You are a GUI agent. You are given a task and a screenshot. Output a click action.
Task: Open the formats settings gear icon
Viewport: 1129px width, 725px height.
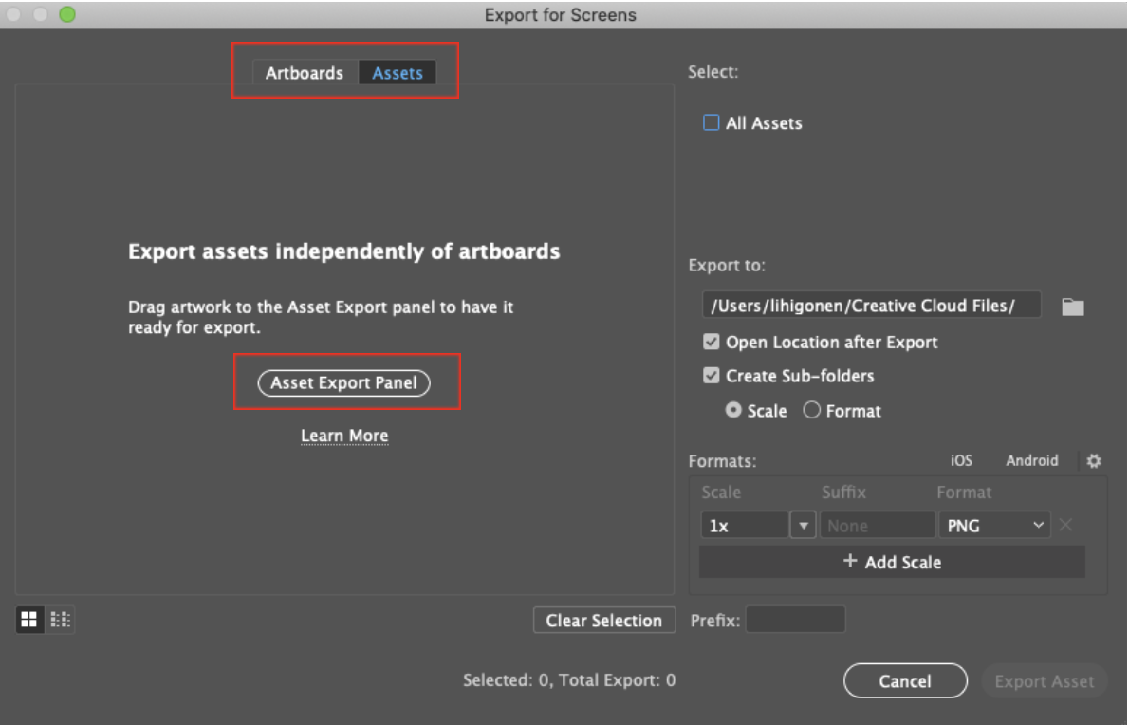pyautogui.click(x=1094, y=460)
